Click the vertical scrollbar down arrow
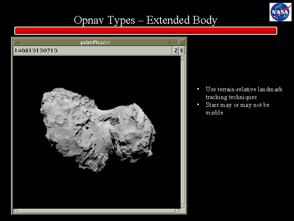The height and width of the screenshot is (221, 294). pos(183,206)
